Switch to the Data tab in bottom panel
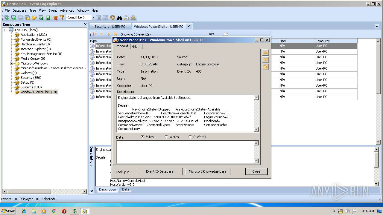Image resolution: width=383 pixels, height=215 pixels. point(126,189)
